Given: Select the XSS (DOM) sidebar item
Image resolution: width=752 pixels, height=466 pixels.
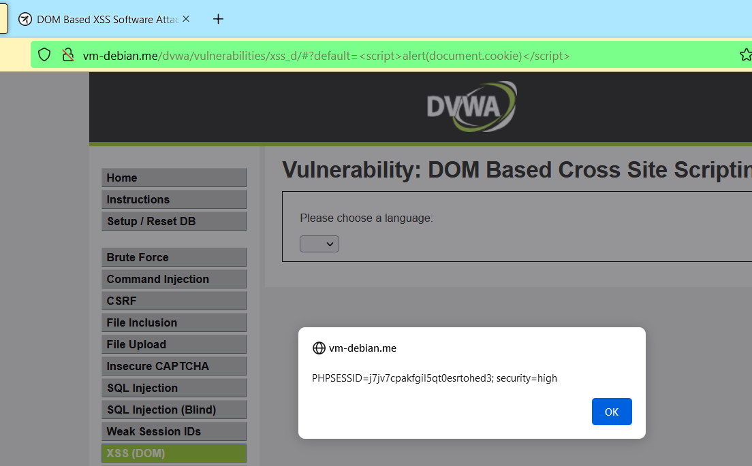Looking at the screenshot, I should coord(174,453).
